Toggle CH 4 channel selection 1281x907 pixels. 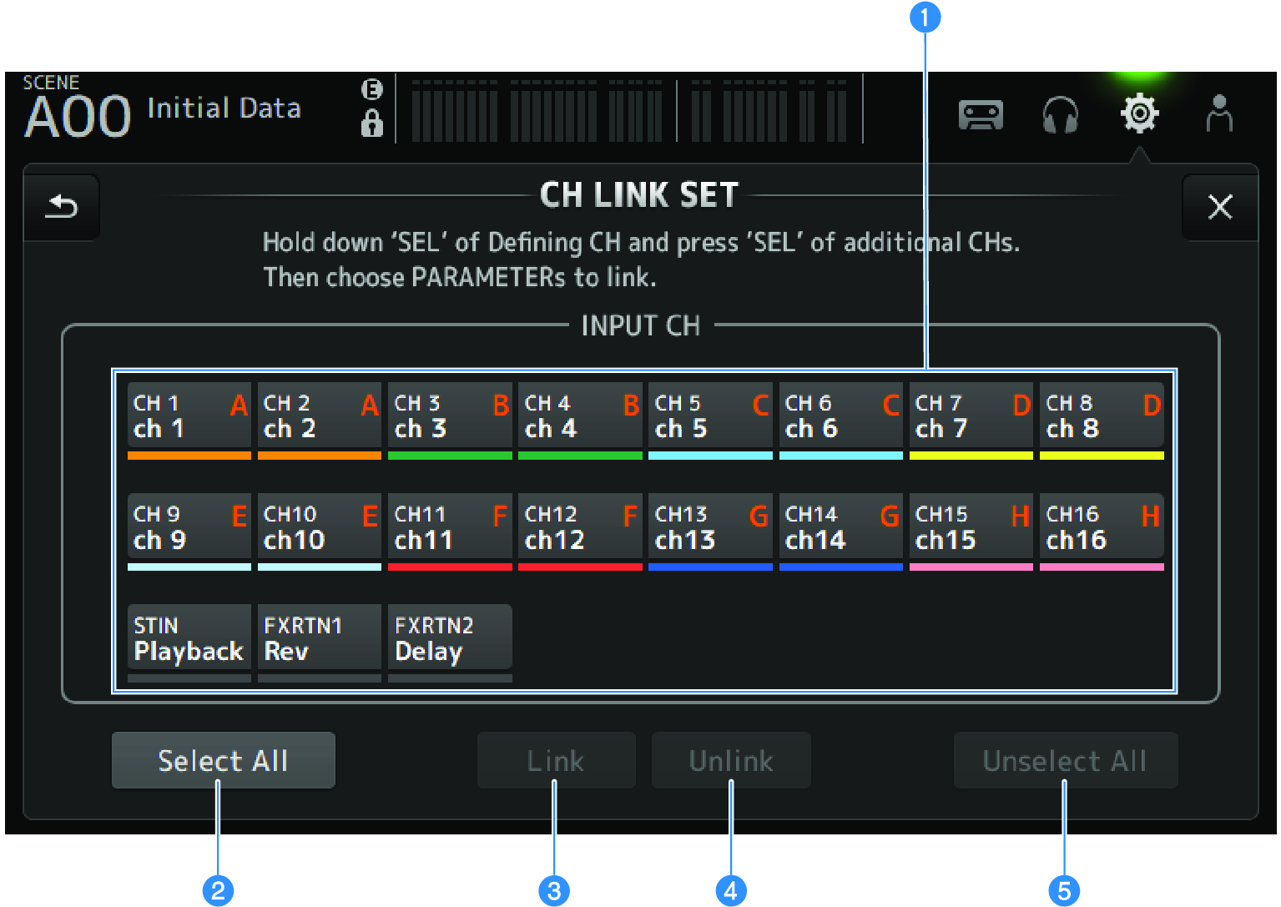click(580, 416)
